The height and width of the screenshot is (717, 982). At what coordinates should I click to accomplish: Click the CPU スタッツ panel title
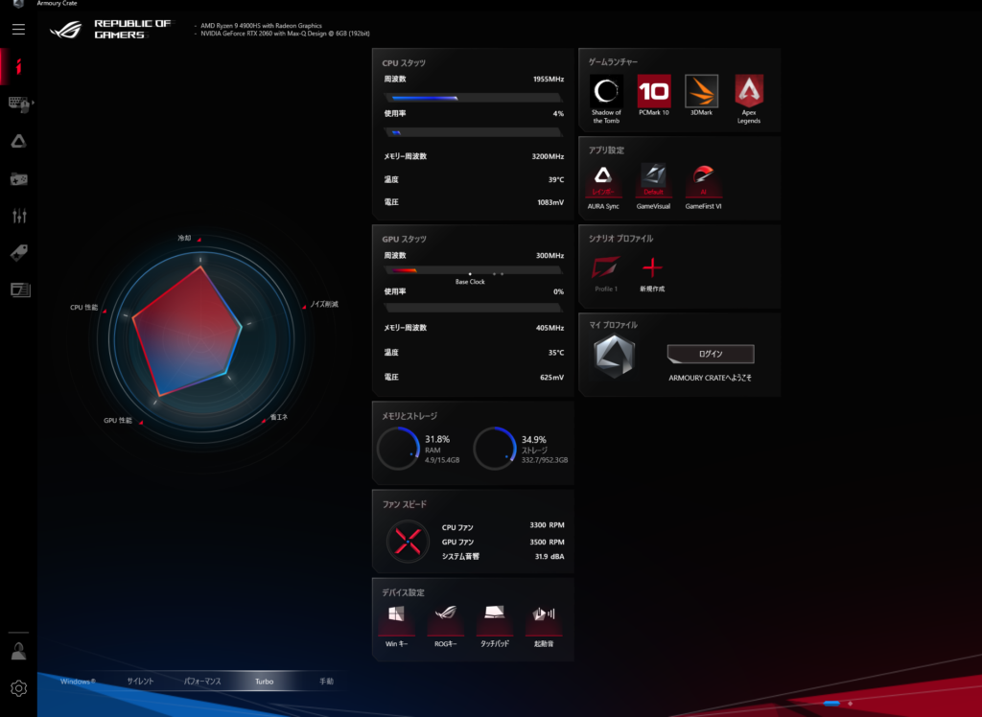[x=404, y=63]
